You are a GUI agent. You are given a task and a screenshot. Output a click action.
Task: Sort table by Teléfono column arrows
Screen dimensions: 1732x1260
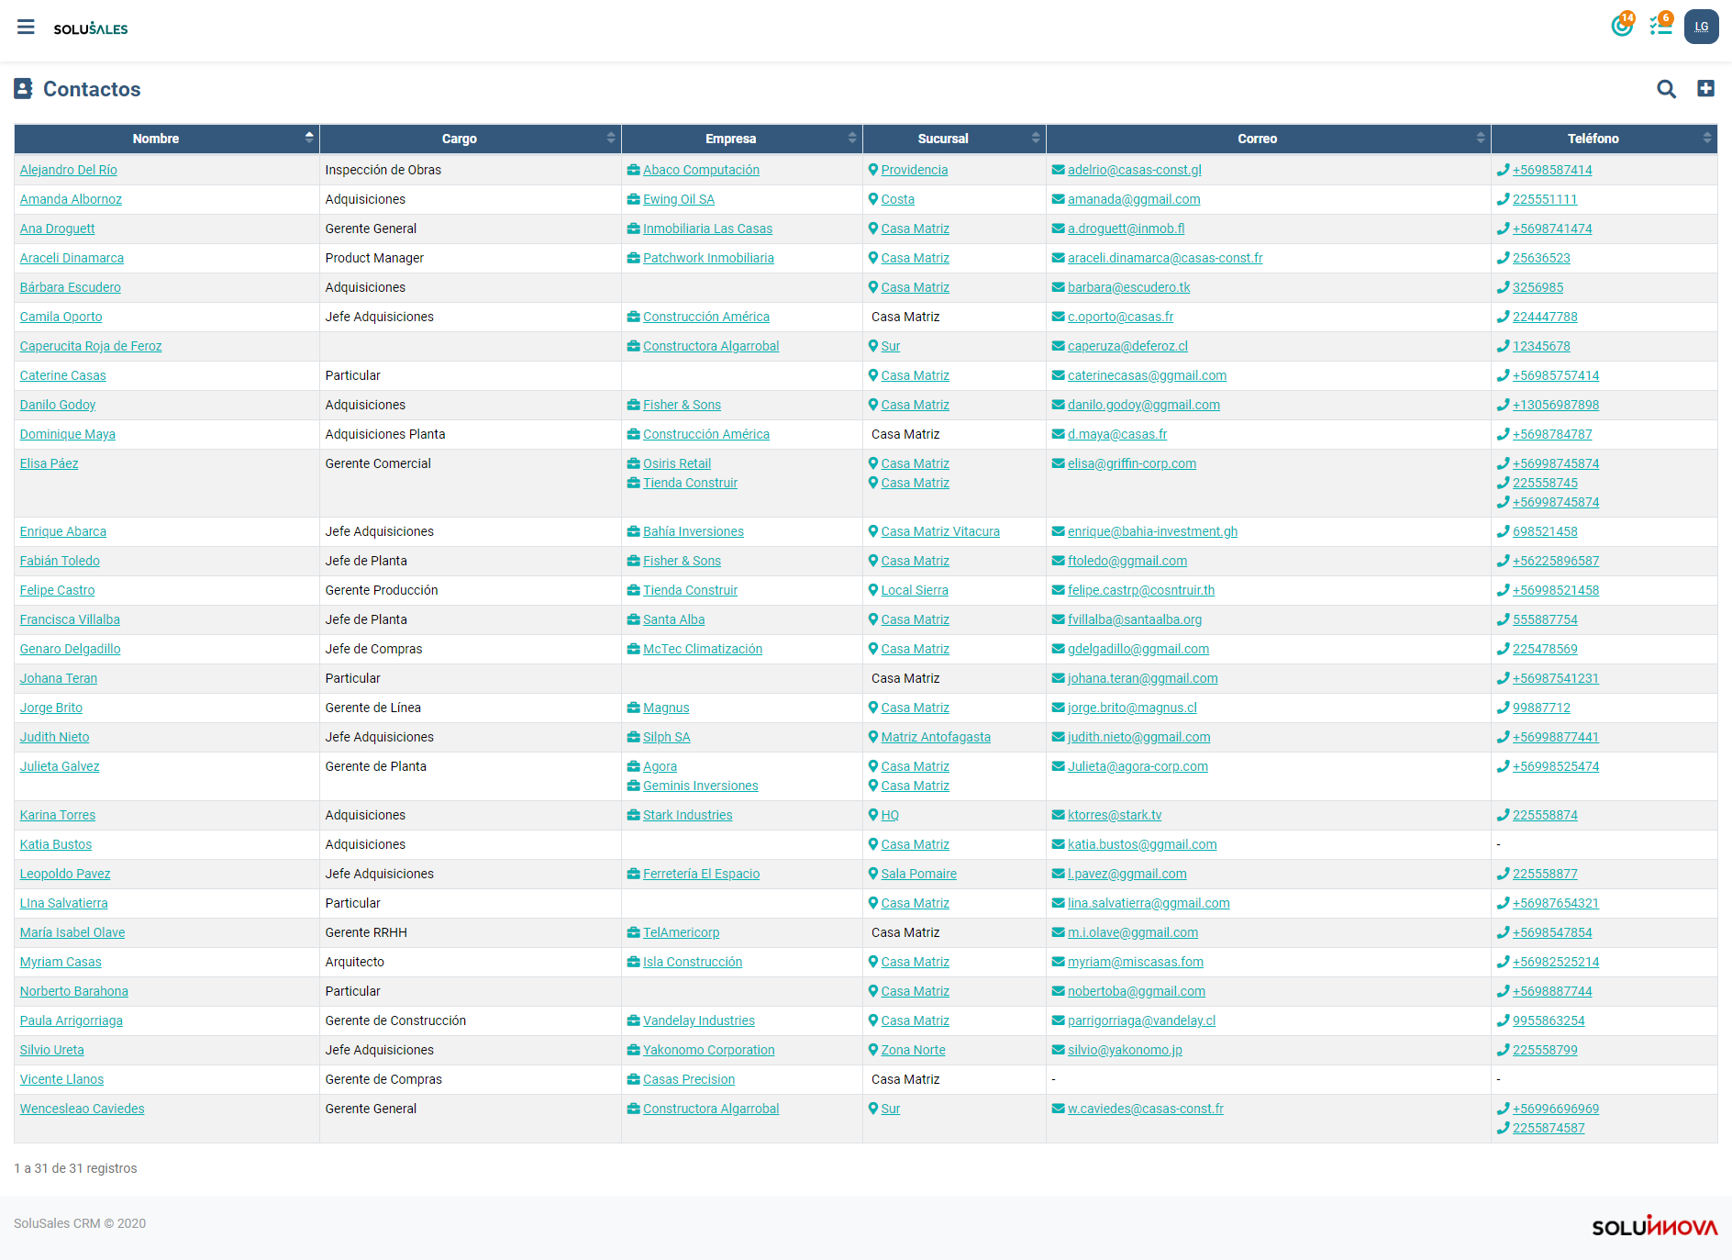1707,138
